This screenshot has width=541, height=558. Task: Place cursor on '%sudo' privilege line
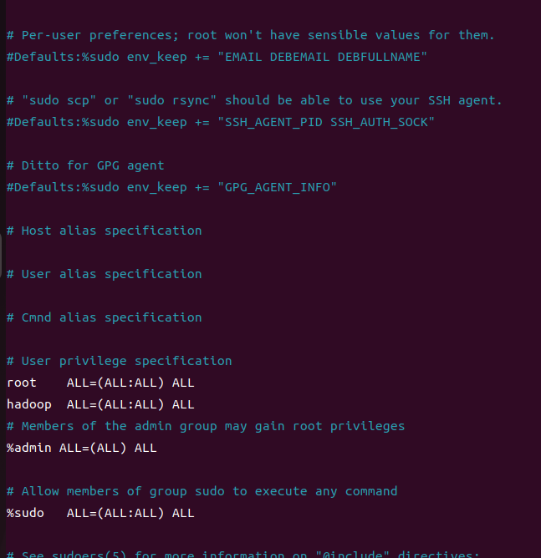tap(100, 513)
